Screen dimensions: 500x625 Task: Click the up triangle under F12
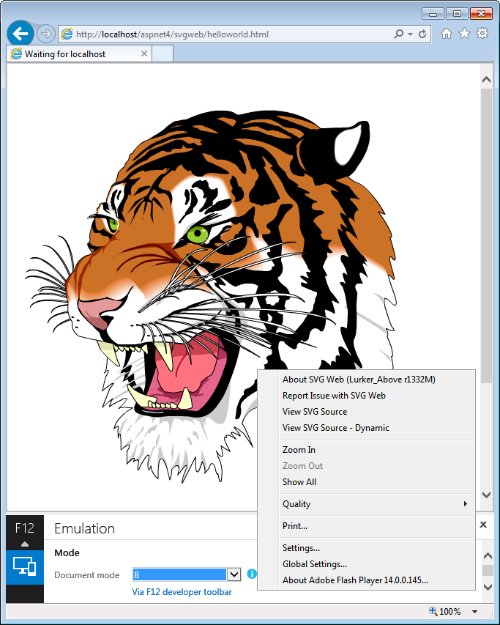coord(25,544)
